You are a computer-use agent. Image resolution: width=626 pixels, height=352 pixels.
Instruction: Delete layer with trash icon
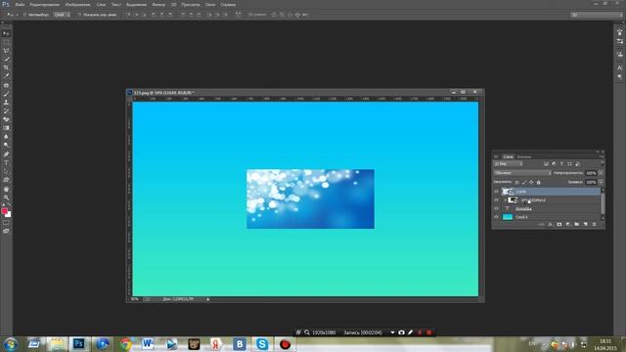(x=594, y=224)
